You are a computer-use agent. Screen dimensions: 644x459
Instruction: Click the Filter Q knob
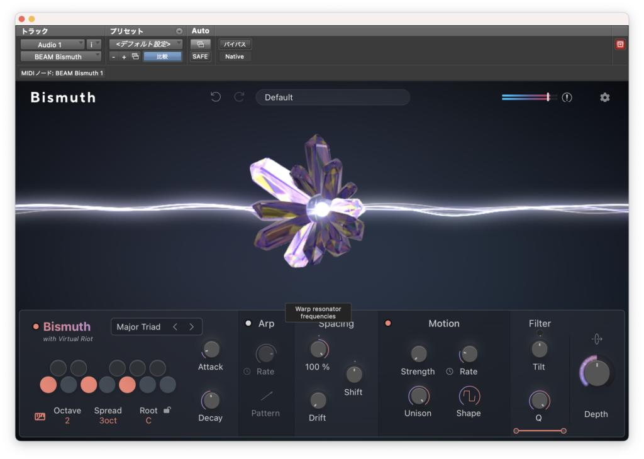[539, 401]
